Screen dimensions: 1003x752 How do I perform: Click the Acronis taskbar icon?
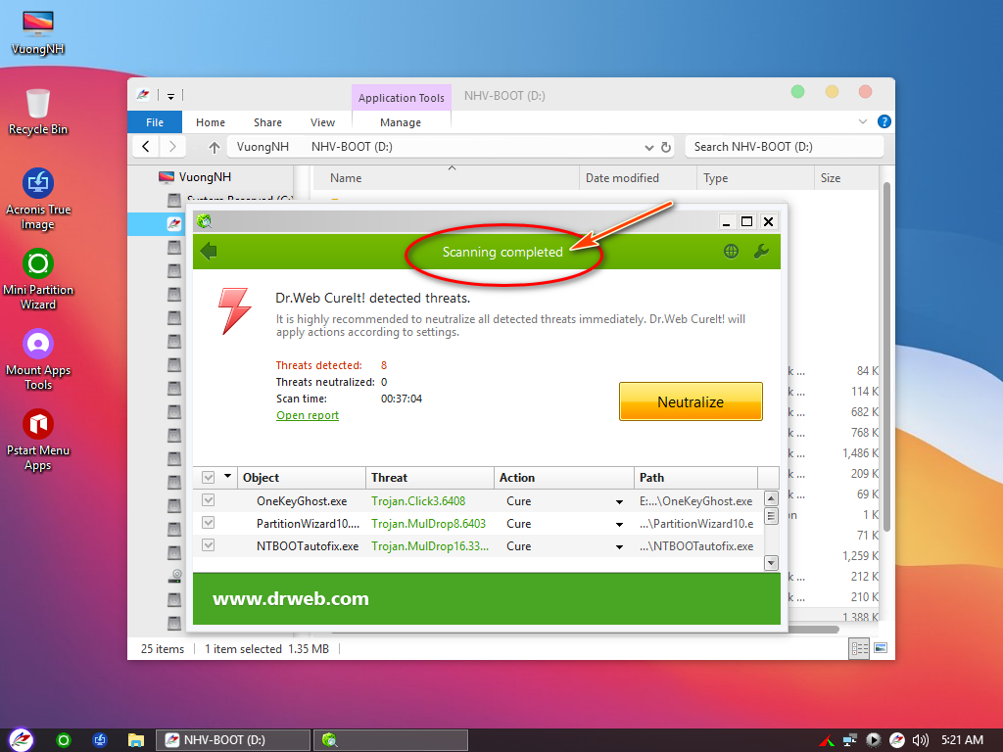click(x=100, y=740)
